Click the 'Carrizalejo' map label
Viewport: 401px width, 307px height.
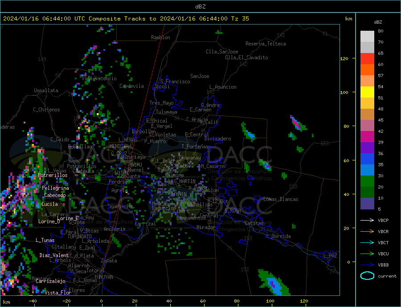[x=50, y=282]
